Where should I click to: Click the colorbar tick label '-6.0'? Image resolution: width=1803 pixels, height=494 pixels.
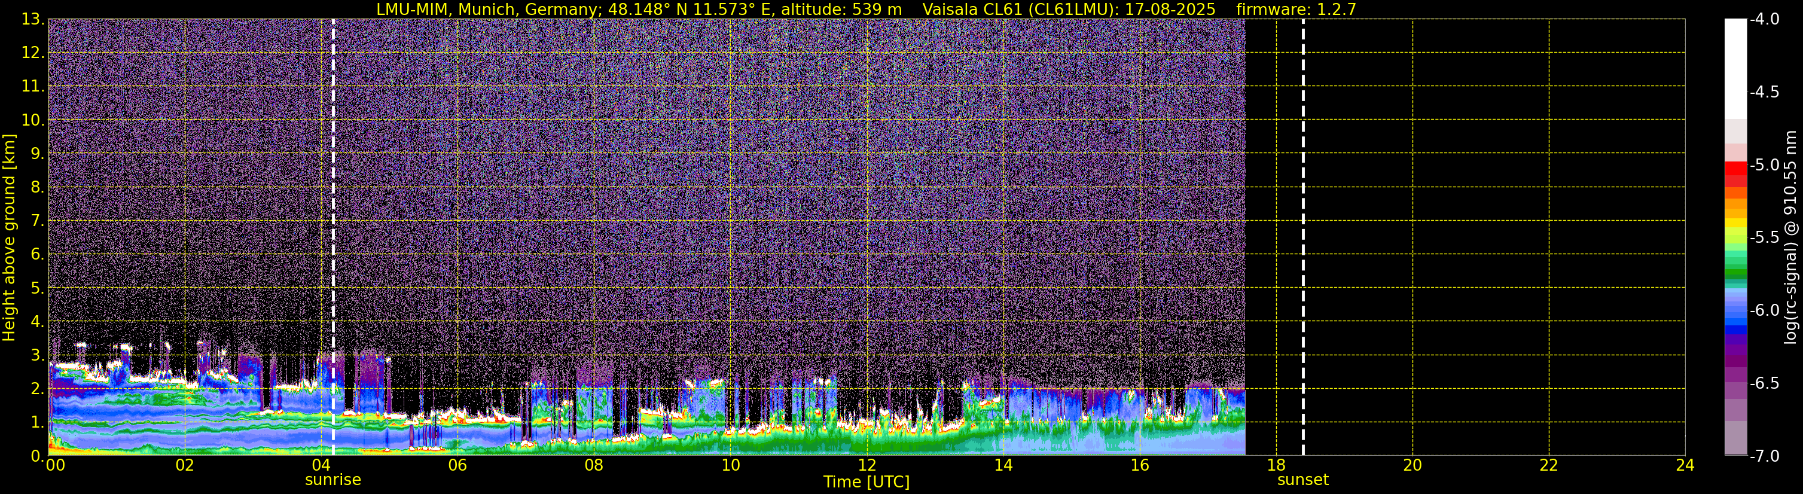[1765, 310]
